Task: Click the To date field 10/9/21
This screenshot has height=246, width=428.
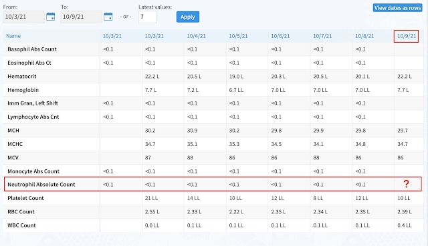Action: click(82, 17)
